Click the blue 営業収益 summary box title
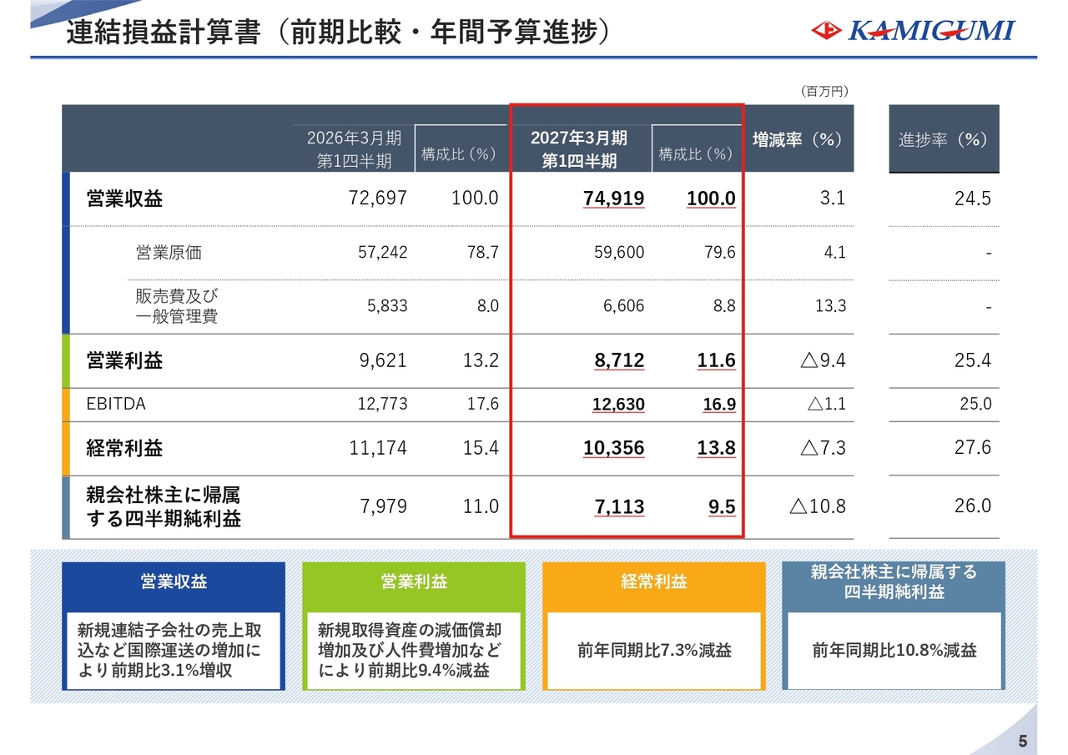 pos(174,582)
